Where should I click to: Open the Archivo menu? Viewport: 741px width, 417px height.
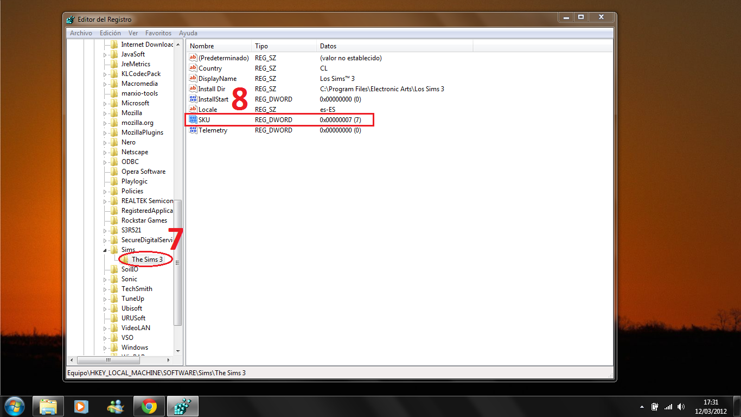coord(81,33)
